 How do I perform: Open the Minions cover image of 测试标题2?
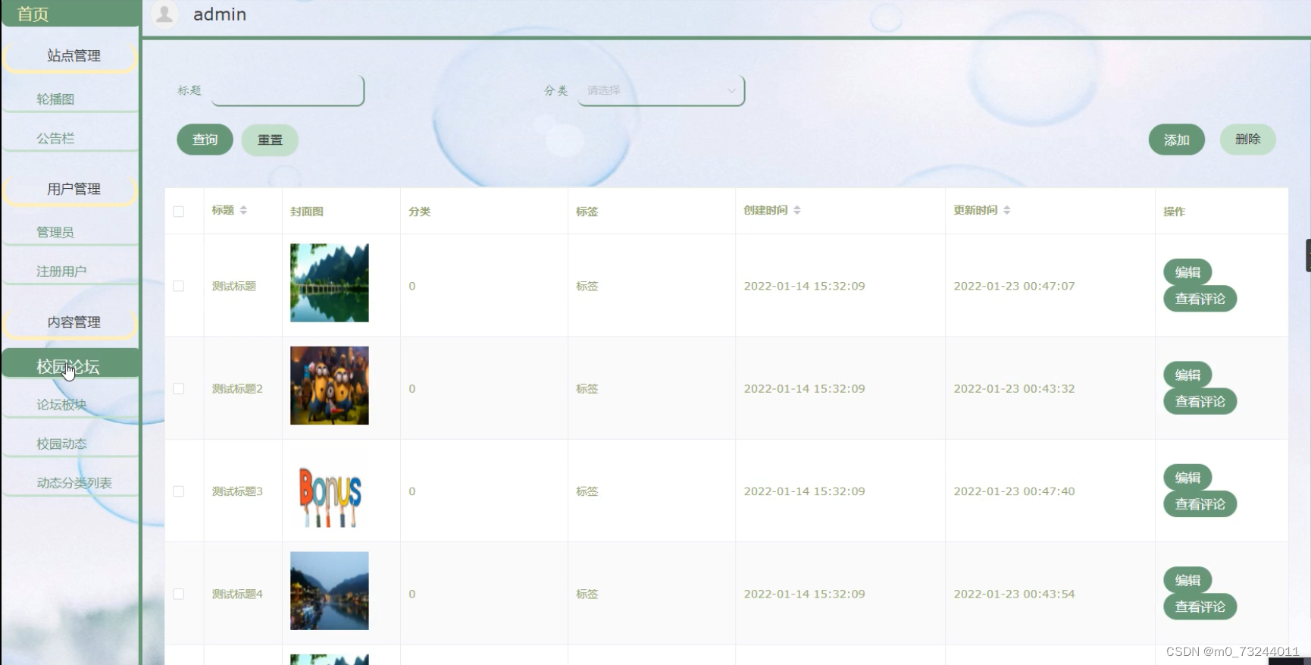click(330, 385)
